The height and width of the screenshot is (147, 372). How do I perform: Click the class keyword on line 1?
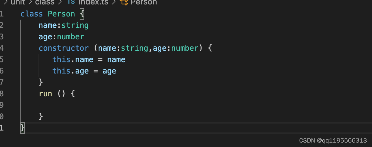[x=32, y=14]
